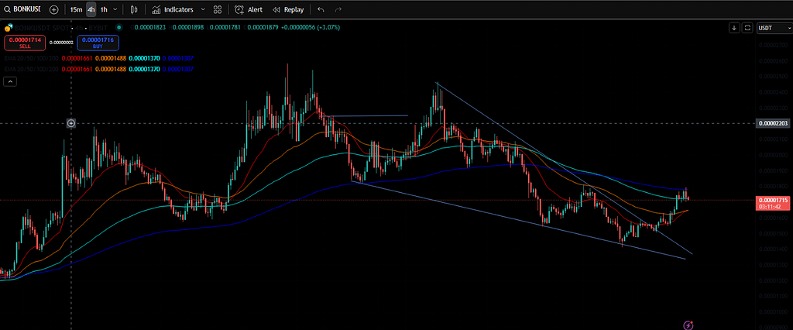Image resolution: width=793 pixels, height=330 pixels.
Task: Click the red 0.00001715 current price label
Action: [771, 203]
